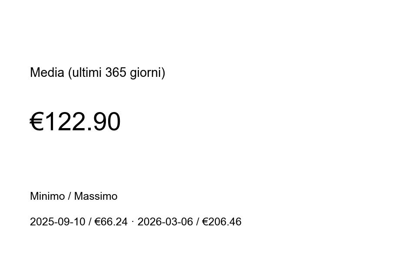Select the minimum price €66.24

(111, 222)
